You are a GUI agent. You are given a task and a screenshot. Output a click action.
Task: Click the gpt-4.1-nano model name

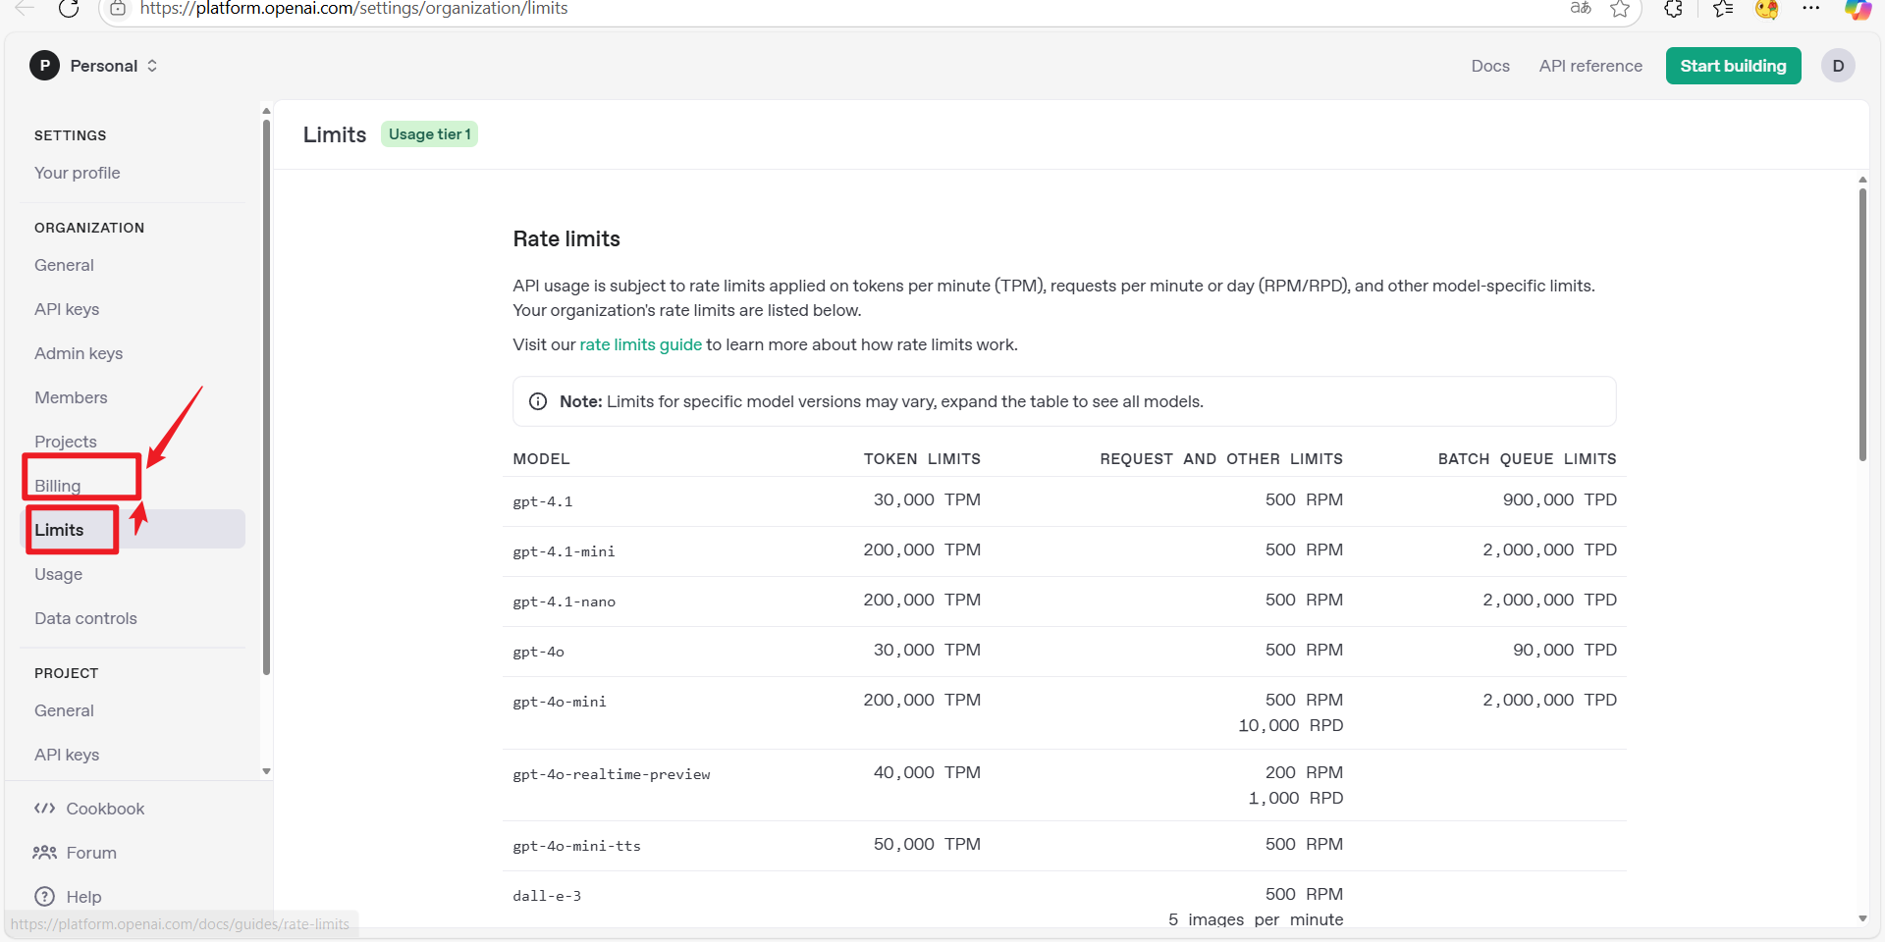point(564,602)
